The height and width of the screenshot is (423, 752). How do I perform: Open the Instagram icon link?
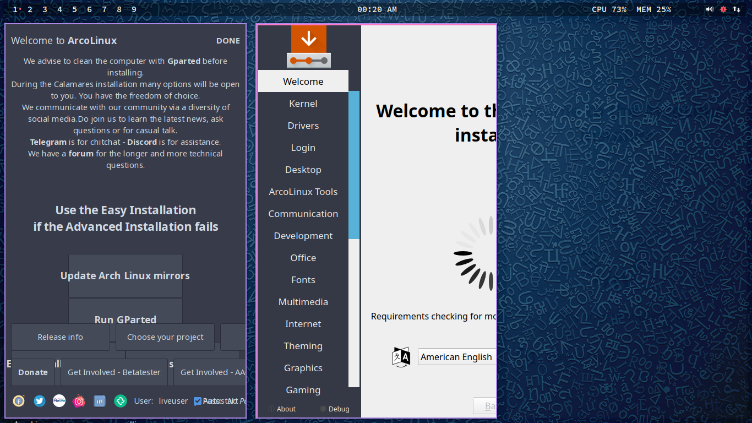tap(79, 401)
